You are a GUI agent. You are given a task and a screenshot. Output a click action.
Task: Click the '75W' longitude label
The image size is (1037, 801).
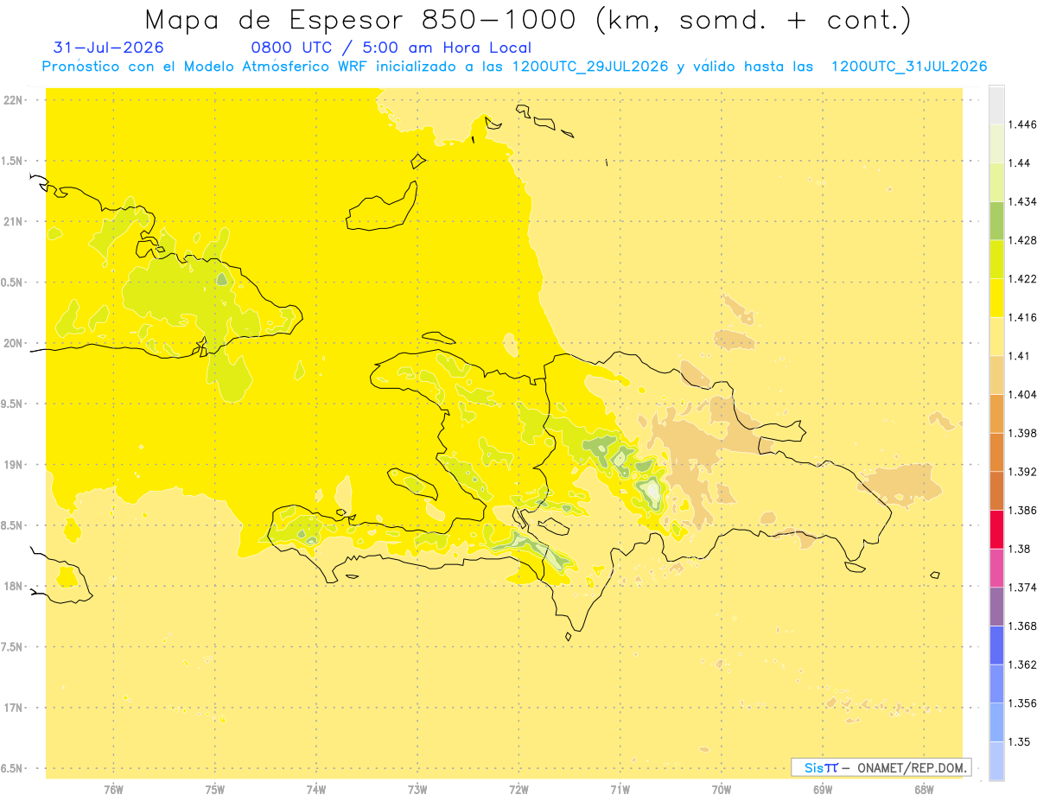(215, 789)
